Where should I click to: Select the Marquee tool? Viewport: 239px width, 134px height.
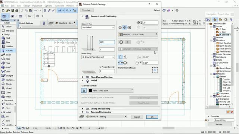[x=8, y=31]
